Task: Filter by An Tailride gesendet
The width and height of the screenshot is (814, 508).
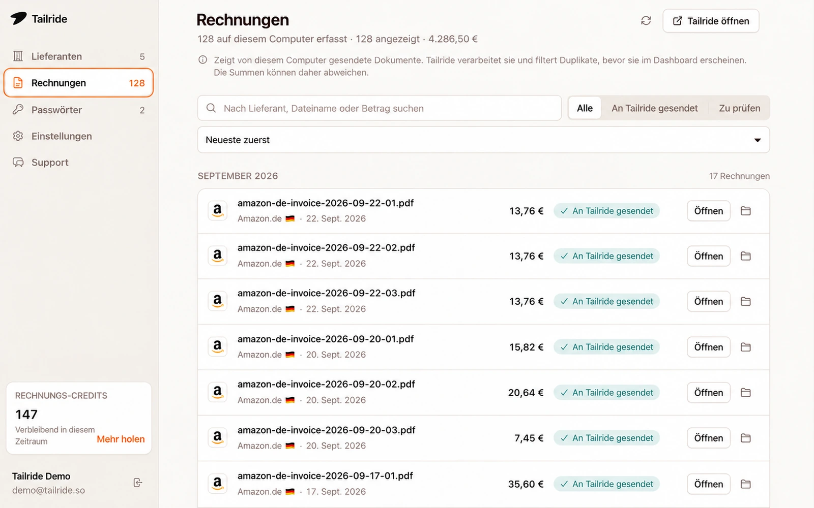Action: click(x=655, y=108)
